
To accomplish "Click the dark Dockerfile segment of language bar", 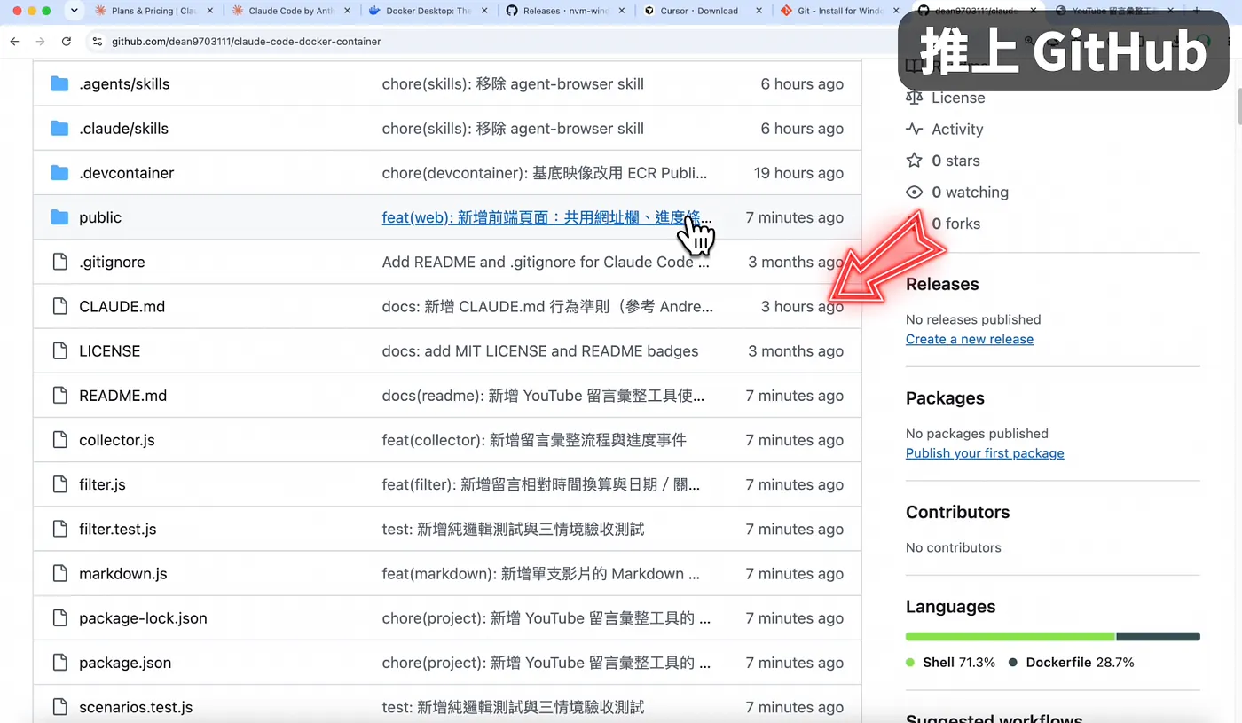I will pos(1158,636).
